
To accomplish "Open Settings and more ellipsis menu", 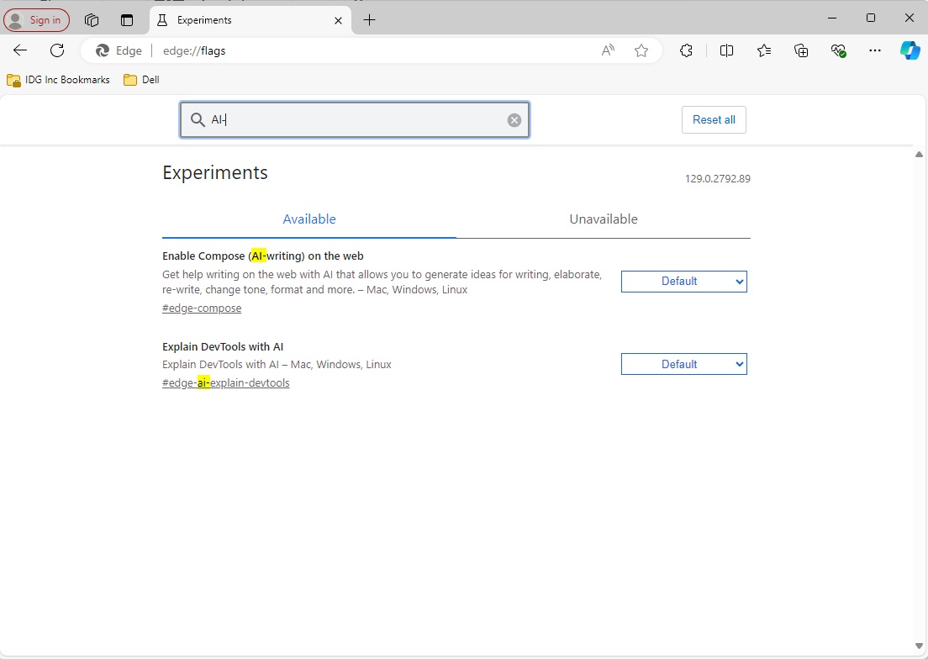I will (875, 50).
